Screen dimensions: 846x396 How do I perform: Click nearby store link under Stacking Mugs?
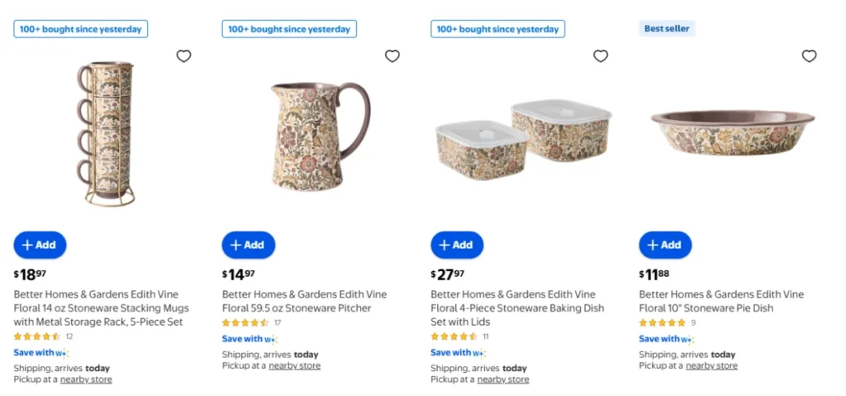(x=86, y=379)
